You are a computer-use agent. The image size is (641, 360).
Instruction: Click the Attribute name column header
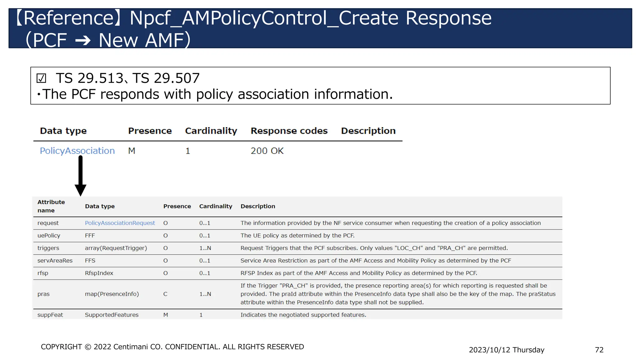click(51, 206)
